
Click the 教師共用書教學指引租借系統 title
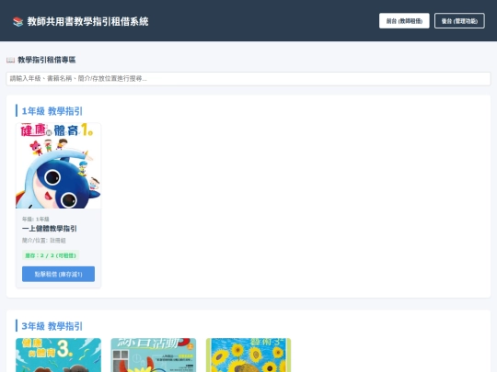click(x=87, y=21)
